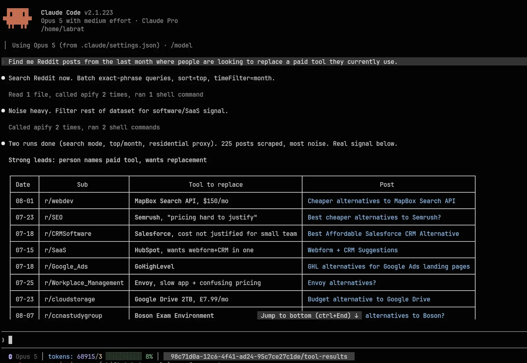Click the /model hint text

pyautogui.click(x=181, y=45)
